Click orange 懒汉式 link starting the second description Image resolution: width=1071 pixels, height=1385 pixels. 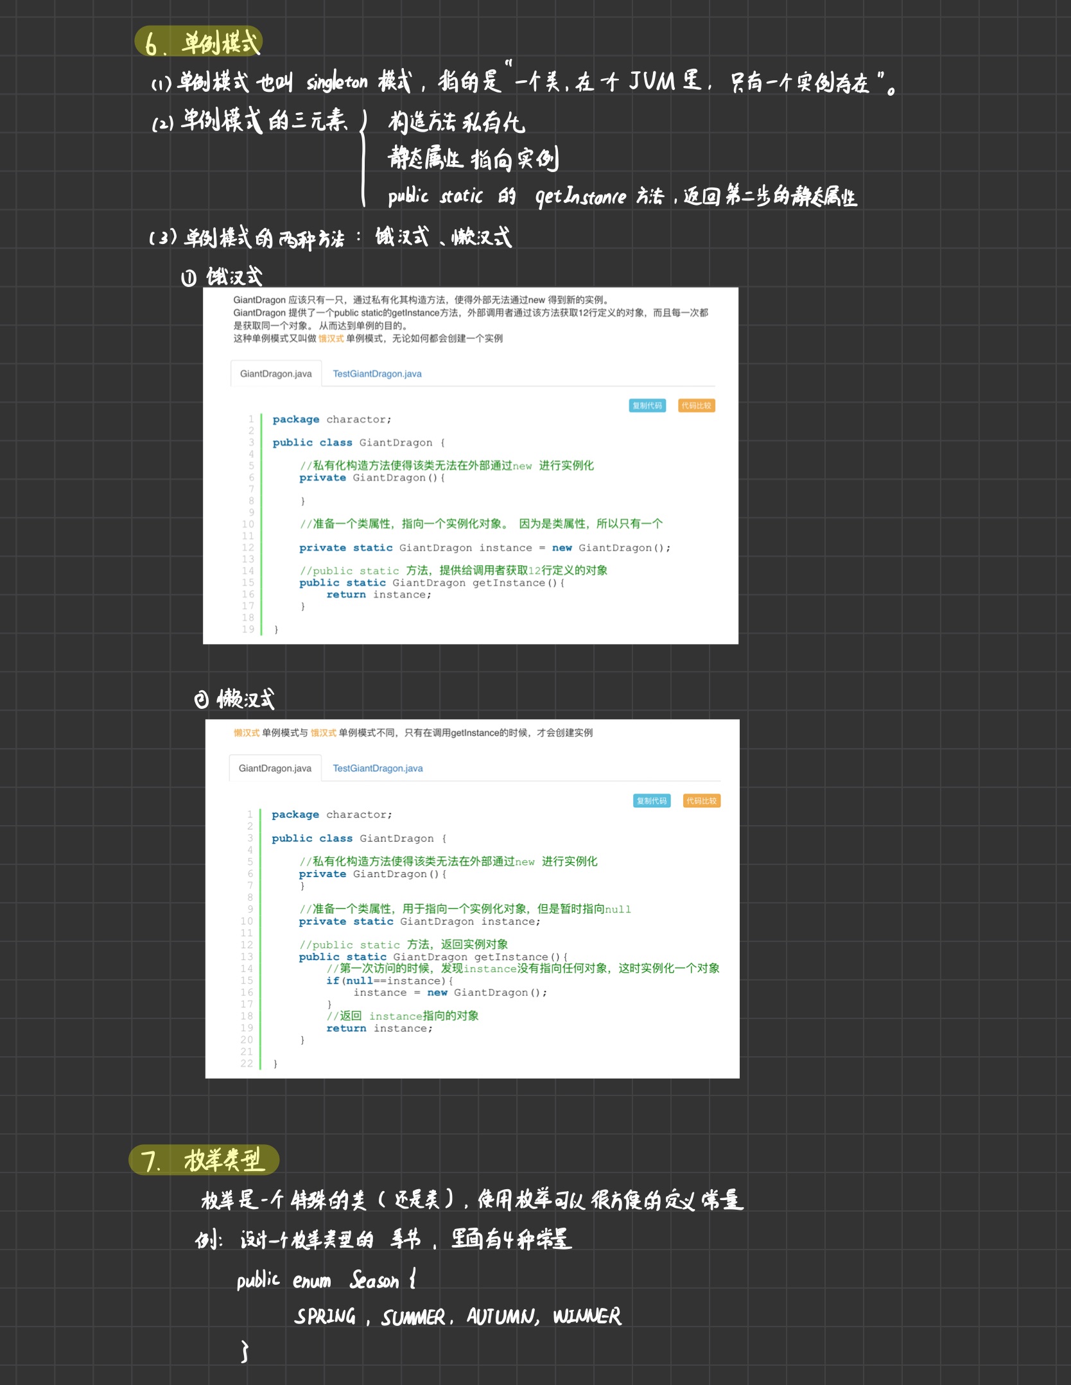coord(247,733)
